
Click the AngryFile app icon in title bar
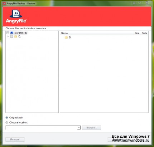coord(4,4)
